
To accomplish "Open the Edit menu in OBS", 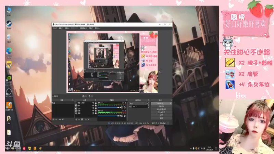I will click(61, 28).
